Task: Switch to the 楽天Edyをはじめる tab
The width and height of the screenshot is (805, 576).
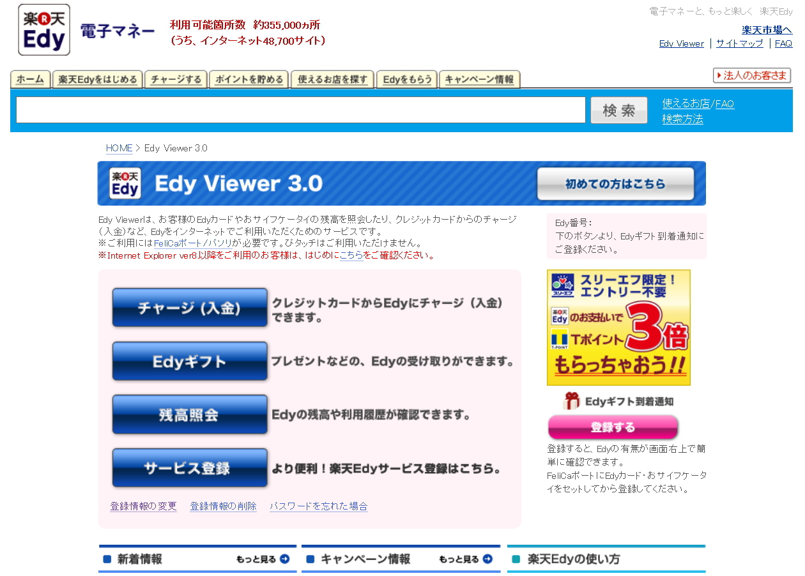Action: pyautogui.click(x=98, y=79)
